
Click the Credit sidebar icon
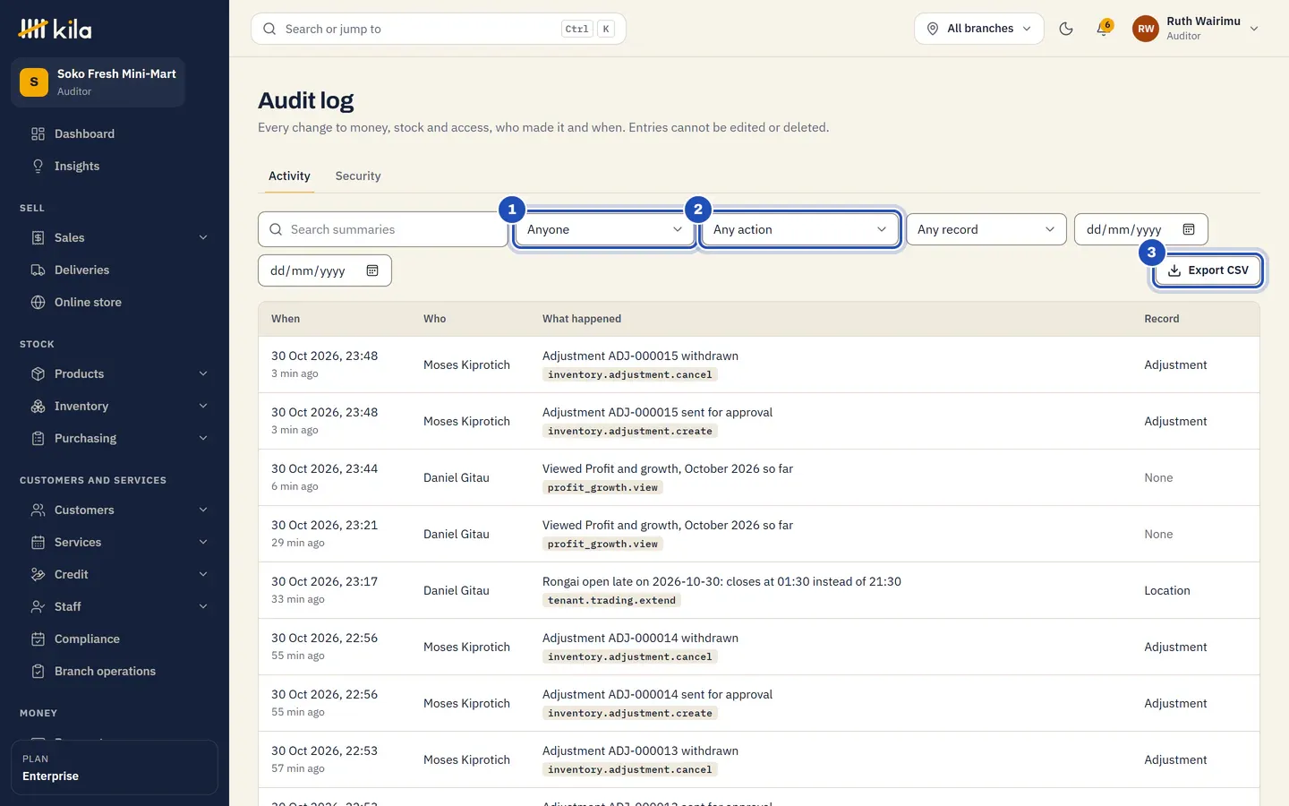click(x=38, y=574)
